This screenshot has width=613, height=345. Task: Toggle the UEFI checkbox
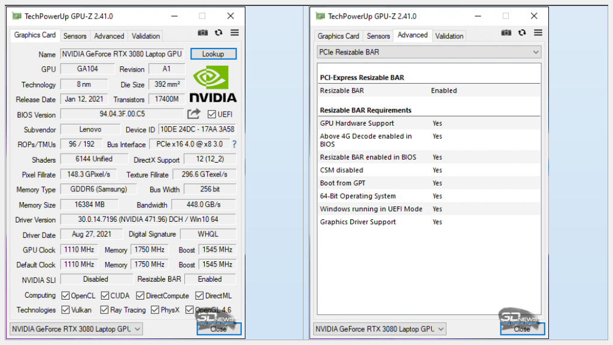pyautogui.click(x=211, y=114)
